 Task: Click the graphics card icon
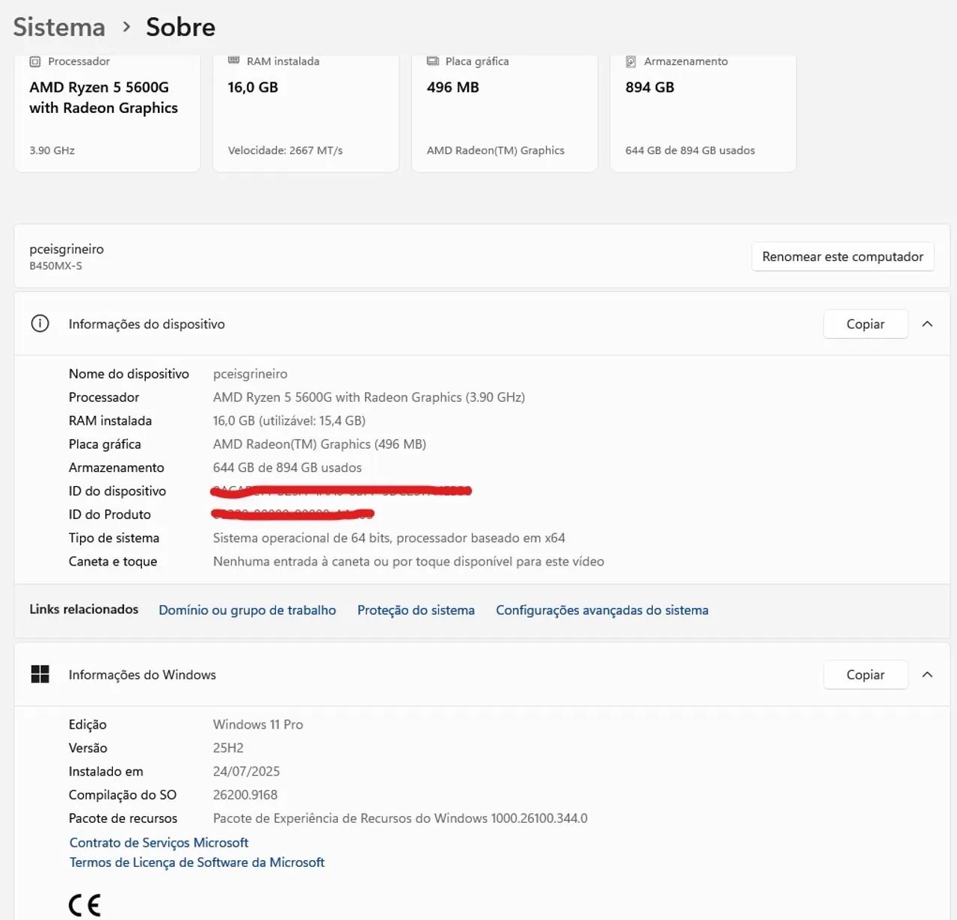(x=433, y=61)
